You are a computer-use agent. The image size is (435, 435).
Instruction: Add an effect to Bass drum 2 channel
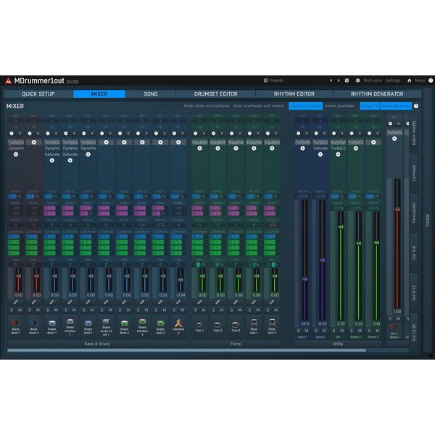tap(34, 142)
